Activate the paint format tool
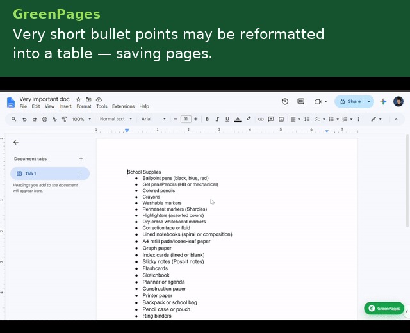410x333 pixels. [x=64, y=120]
